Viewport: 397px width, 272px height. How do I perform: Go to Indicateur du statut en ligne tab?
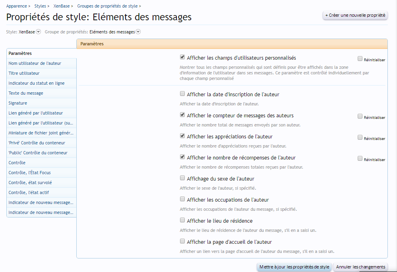(36, 83)
